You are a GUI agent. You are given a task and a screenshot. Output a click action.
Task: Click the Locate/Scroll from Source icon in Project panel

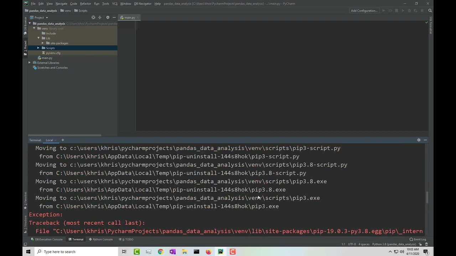click(93, 17)
